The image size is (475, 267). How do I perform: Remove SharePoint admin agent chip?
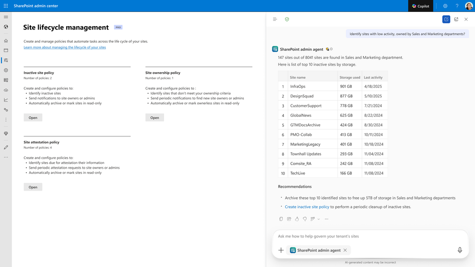pyautogui.click(x=345, y=250)
